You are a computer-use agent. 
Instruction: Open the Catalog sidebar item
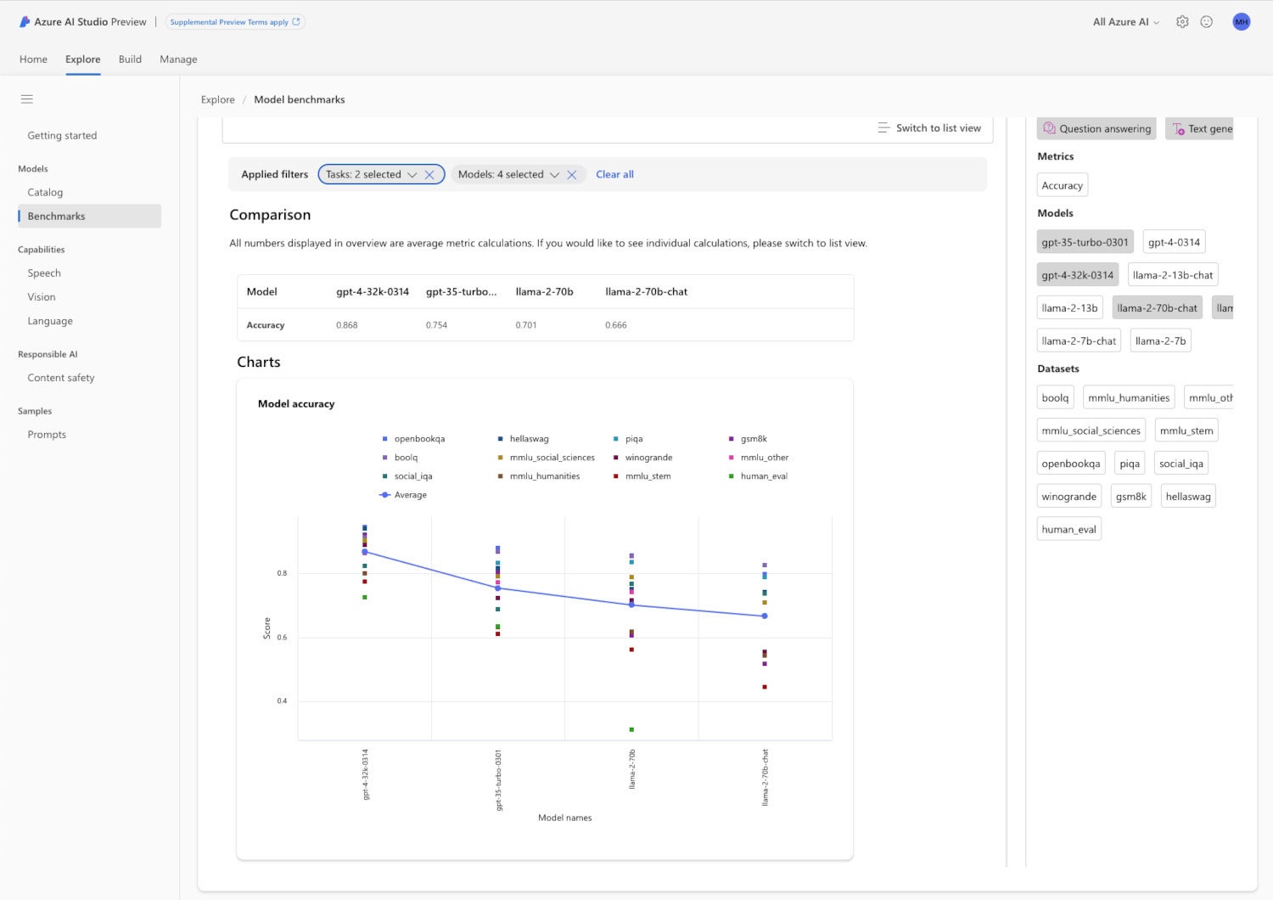[x=45, y=193]
